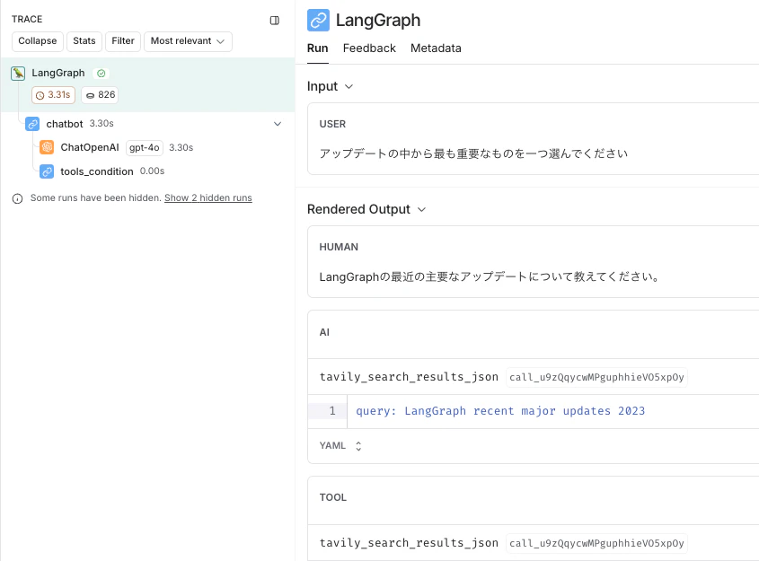Click line number 1 in code block
759x561 pixels.
tap(332, 410)
